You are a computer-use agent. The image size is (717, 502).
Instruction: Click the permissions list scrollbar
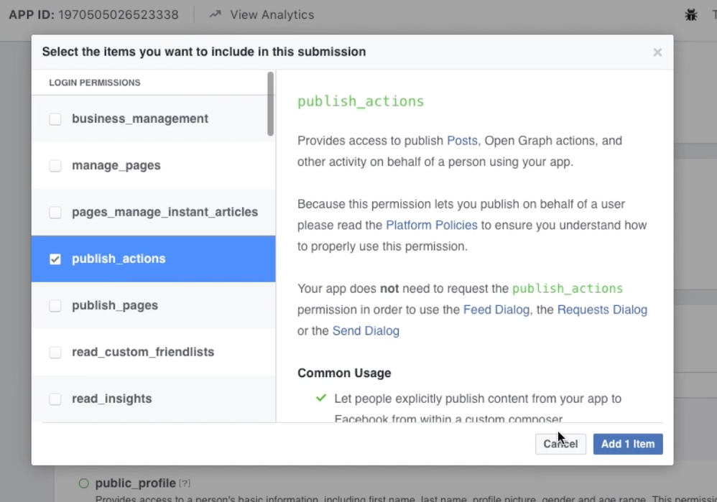271,104
